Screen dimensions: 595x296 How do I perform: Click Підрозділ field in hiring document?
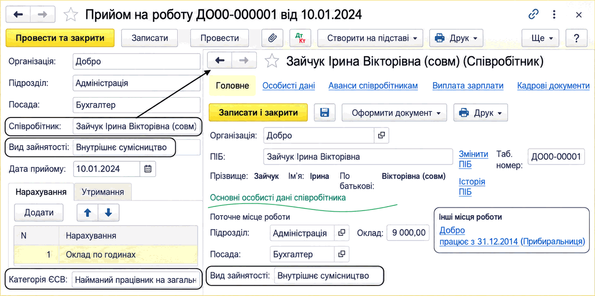click(136, 83)
